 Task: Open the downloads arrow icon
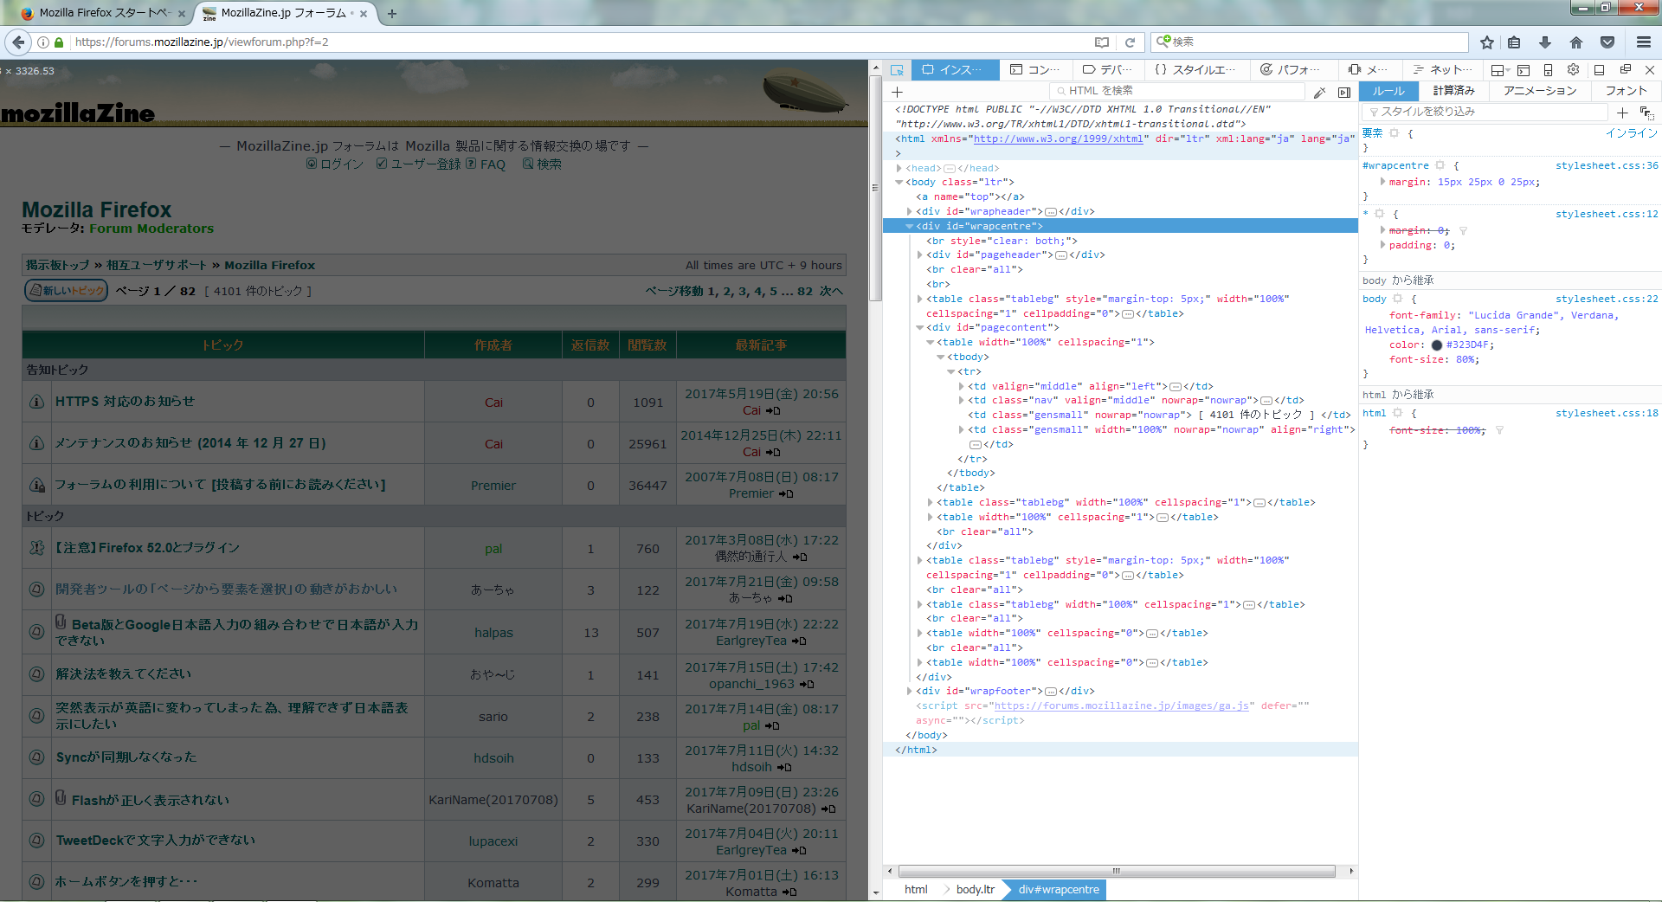pos(1545,42)
